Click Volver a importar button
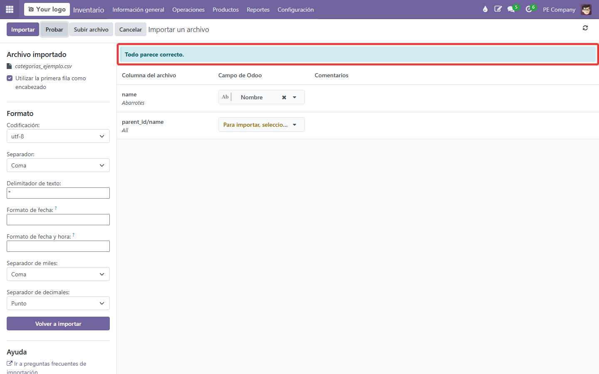 58,324
